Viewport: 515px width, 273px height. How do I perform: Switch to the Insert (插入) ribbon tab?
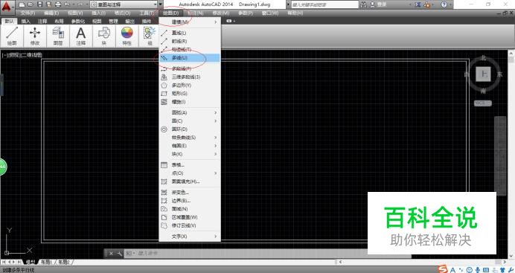tap(25, 21)
